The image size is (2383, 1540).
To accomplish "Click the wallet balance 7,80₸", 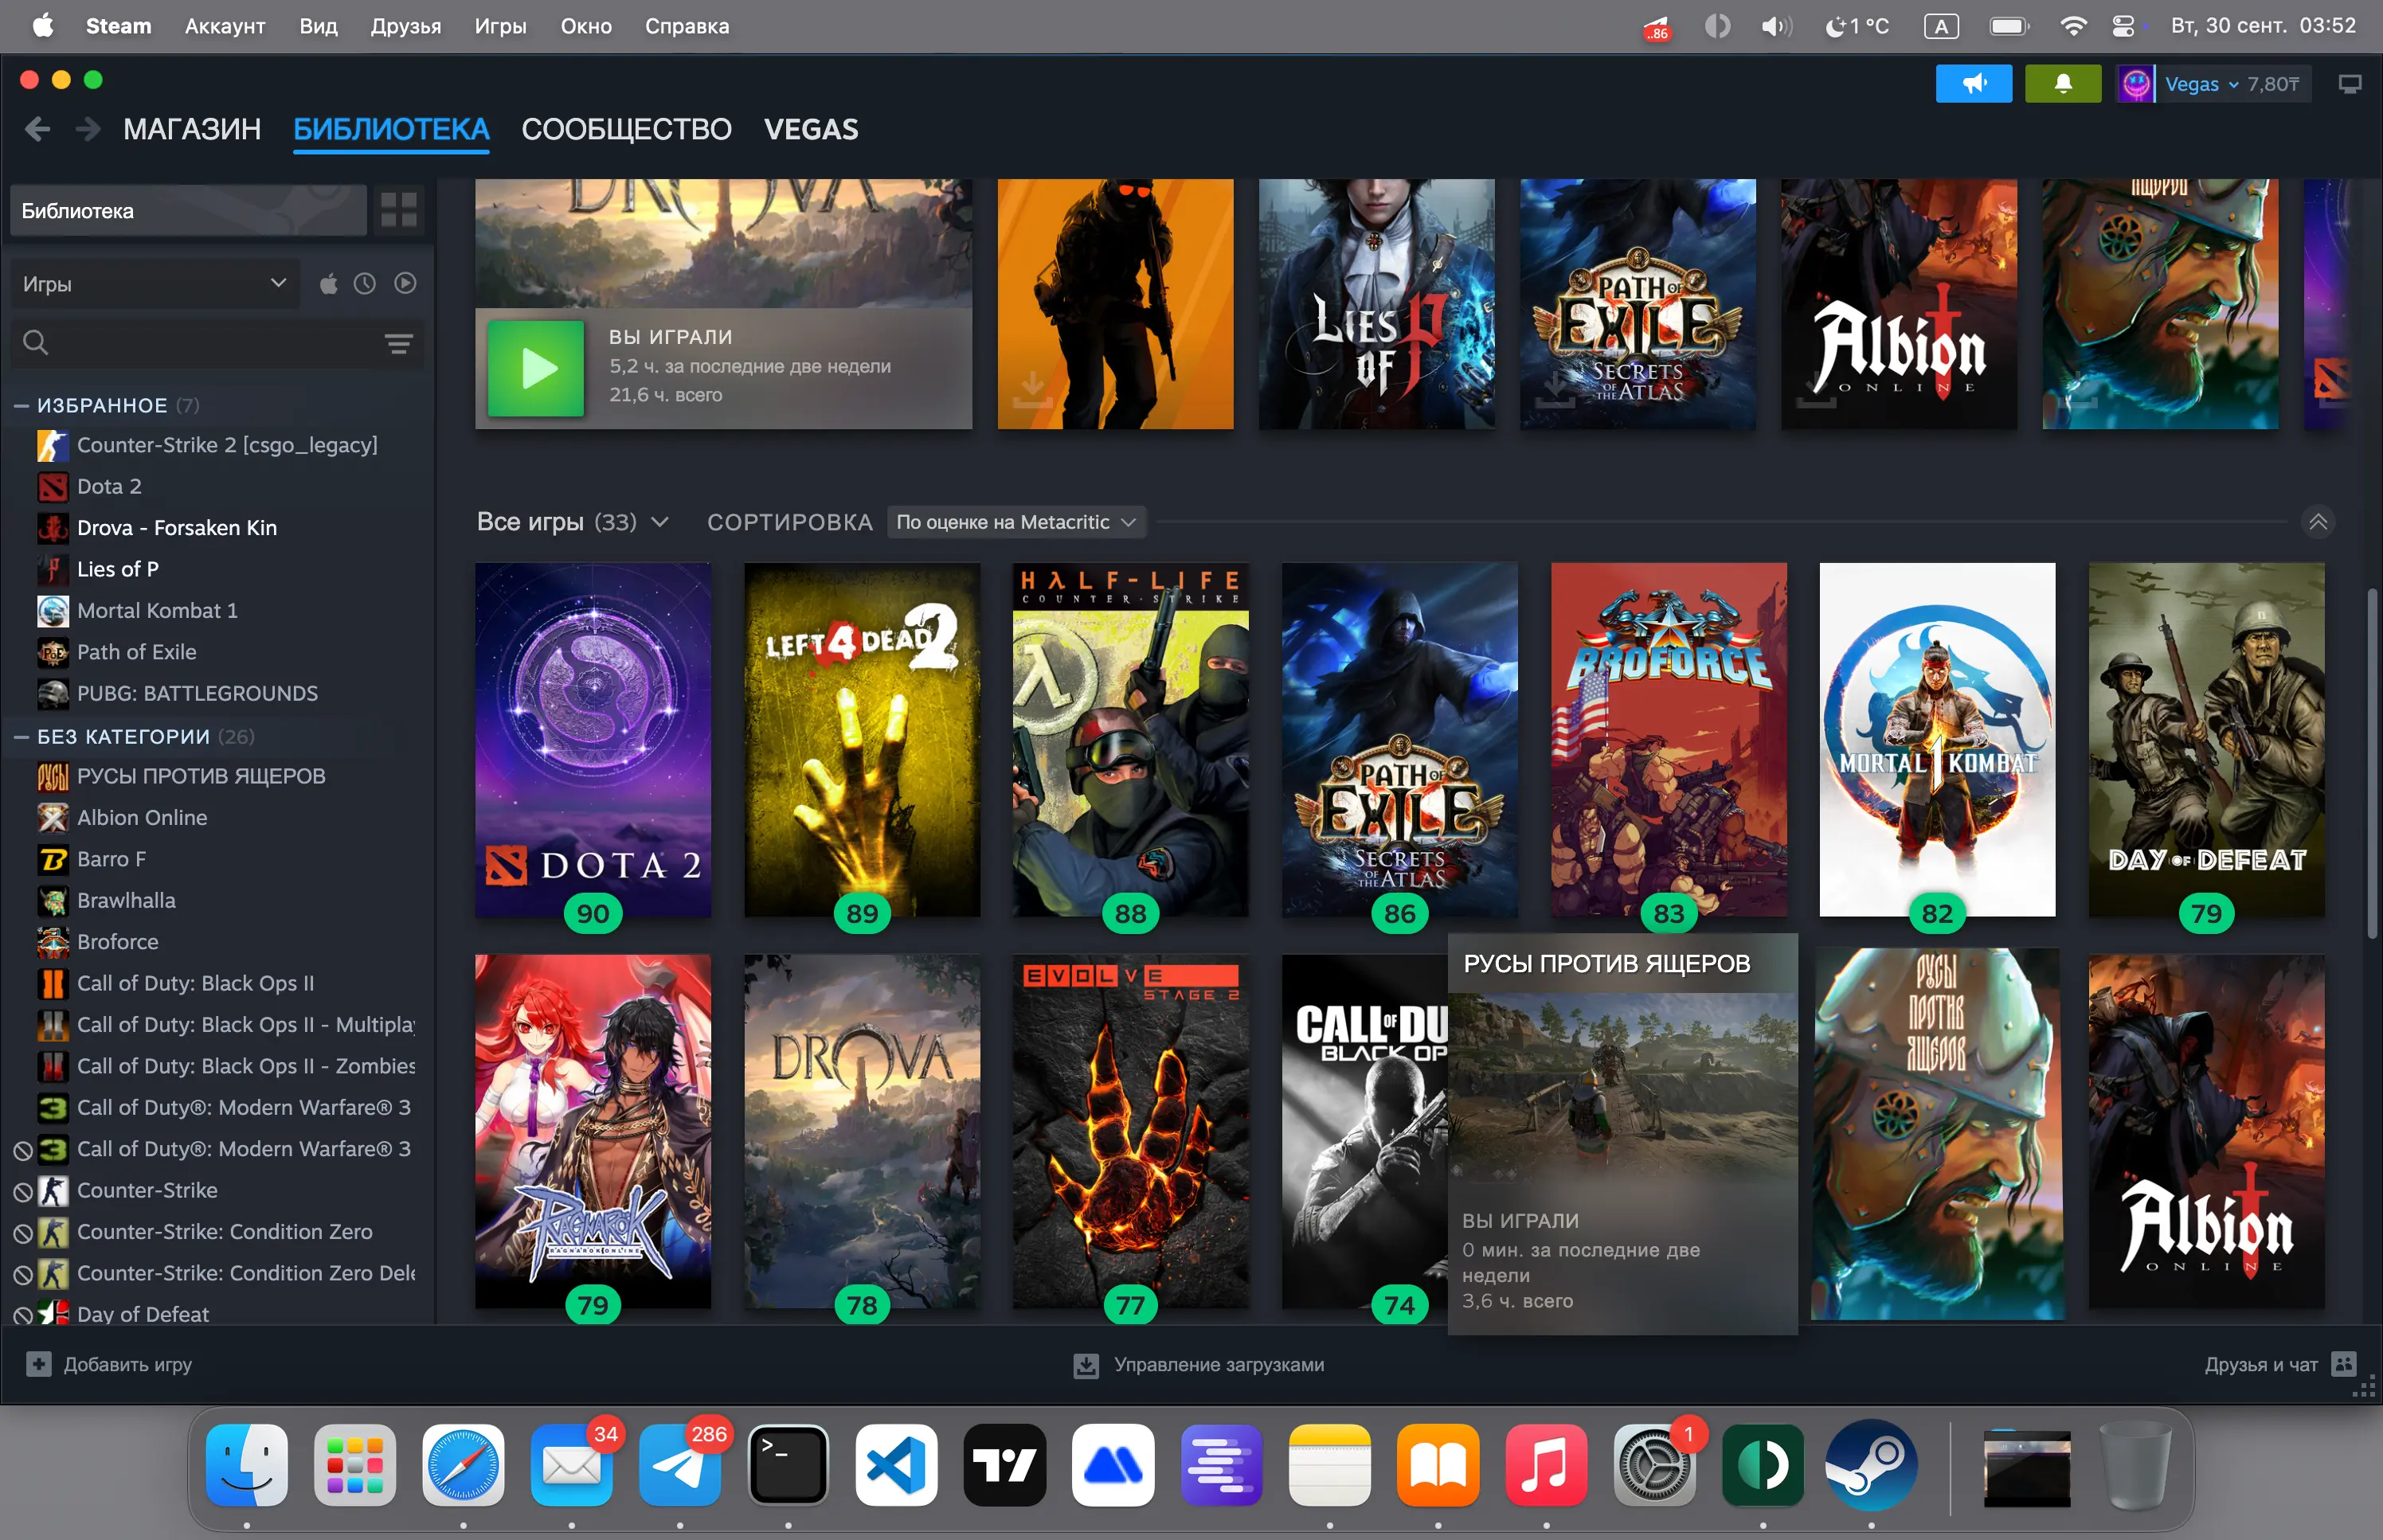I will tap(2273, 84).
